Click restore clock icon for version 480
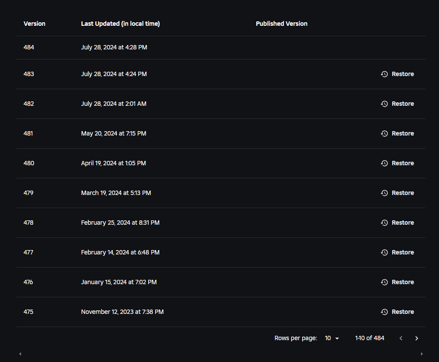The image size is (439, 362). point(384,163)
